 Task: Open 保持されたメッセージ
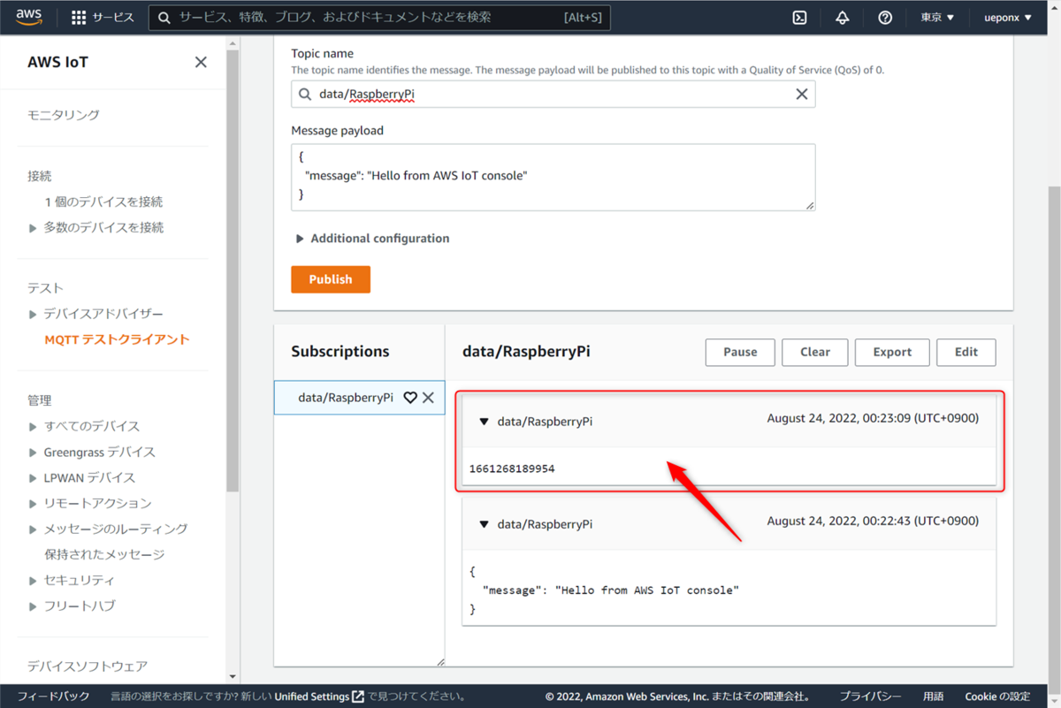(104, 554)
